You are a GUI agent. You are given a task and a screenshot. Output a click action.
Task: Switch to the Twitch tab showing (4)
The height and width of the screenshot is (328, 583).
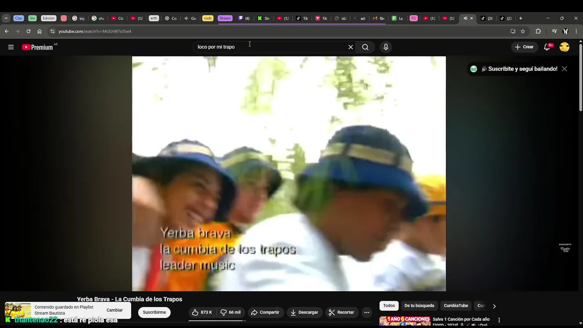(x=244, y=18)
